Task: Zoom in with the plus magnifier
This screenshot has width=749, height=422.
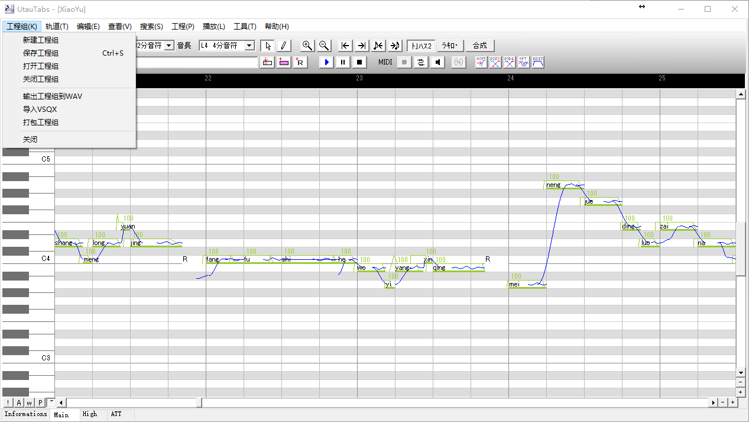Action: [307, 46]
